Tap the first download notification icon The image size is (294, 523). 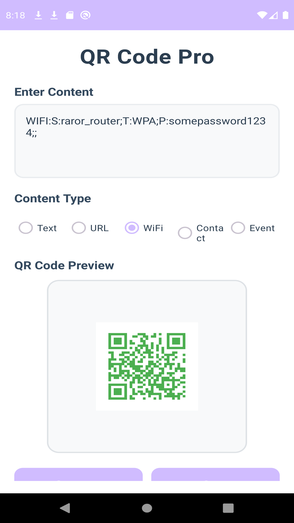click(x=38, y=15)
